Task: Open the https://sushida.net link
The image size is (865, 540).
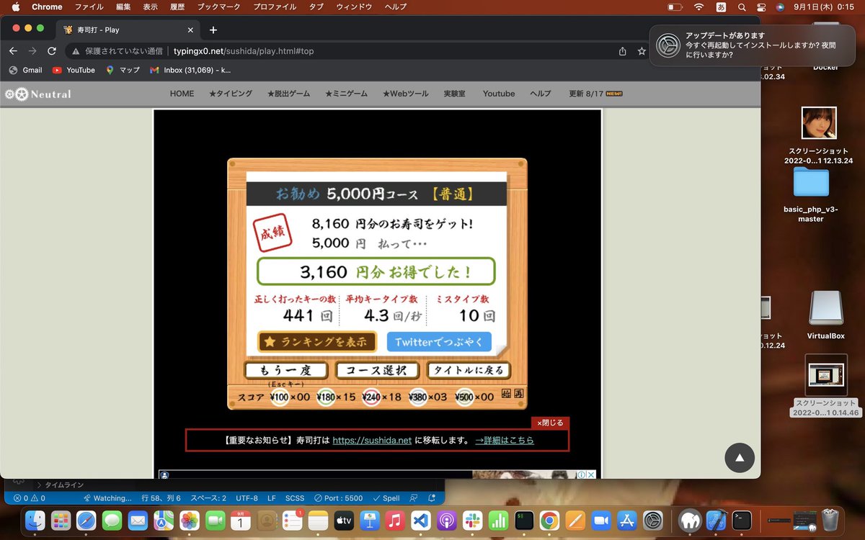Action: (372, 440)
